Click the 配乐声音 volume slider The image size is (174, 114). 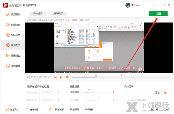[x=98, y=100]
